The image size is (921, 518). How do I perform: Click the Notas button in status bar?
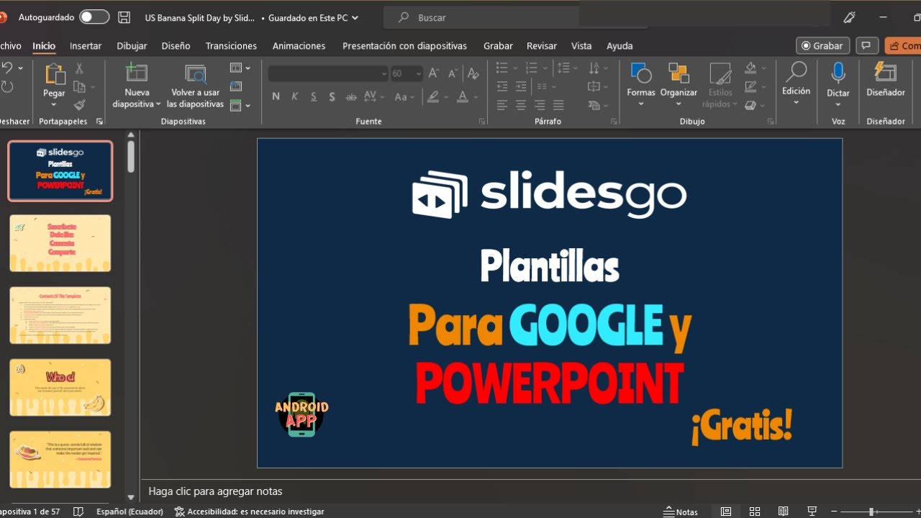(x=680, y=512)
